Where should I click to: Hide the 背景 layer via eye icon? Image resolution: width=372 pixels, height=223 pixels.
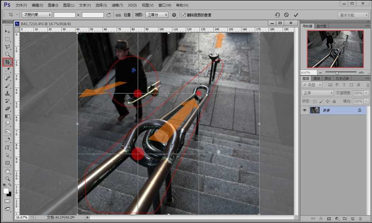click(x=305, y=110)
